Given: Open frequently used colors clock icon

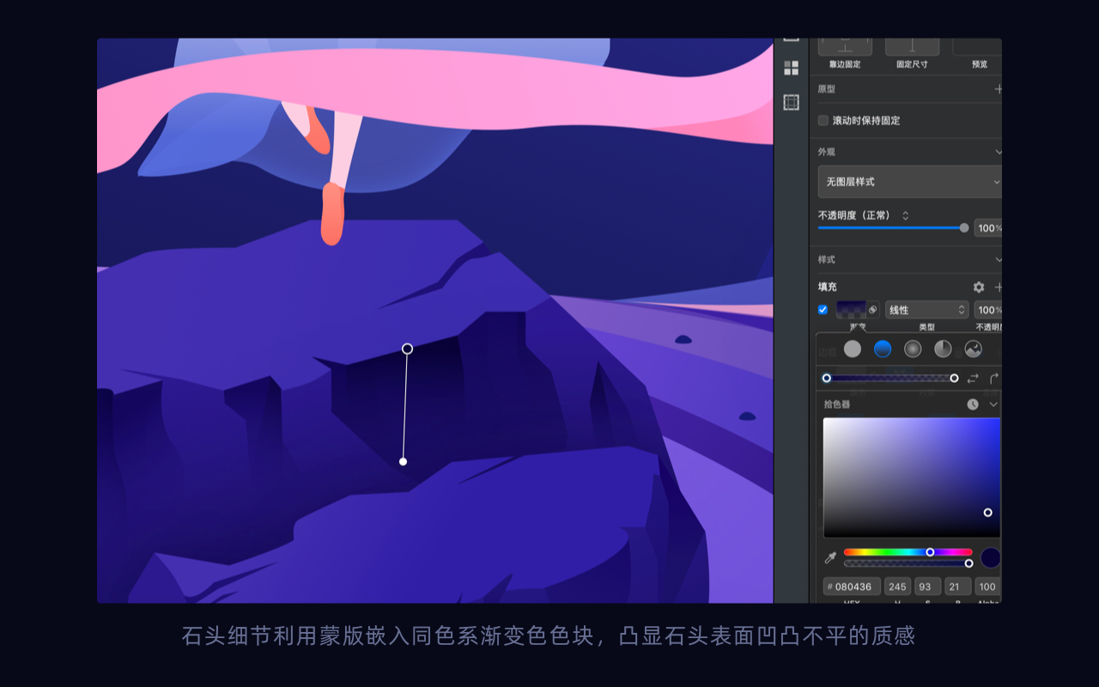Looking at the screenshot, I should (973, 404).
